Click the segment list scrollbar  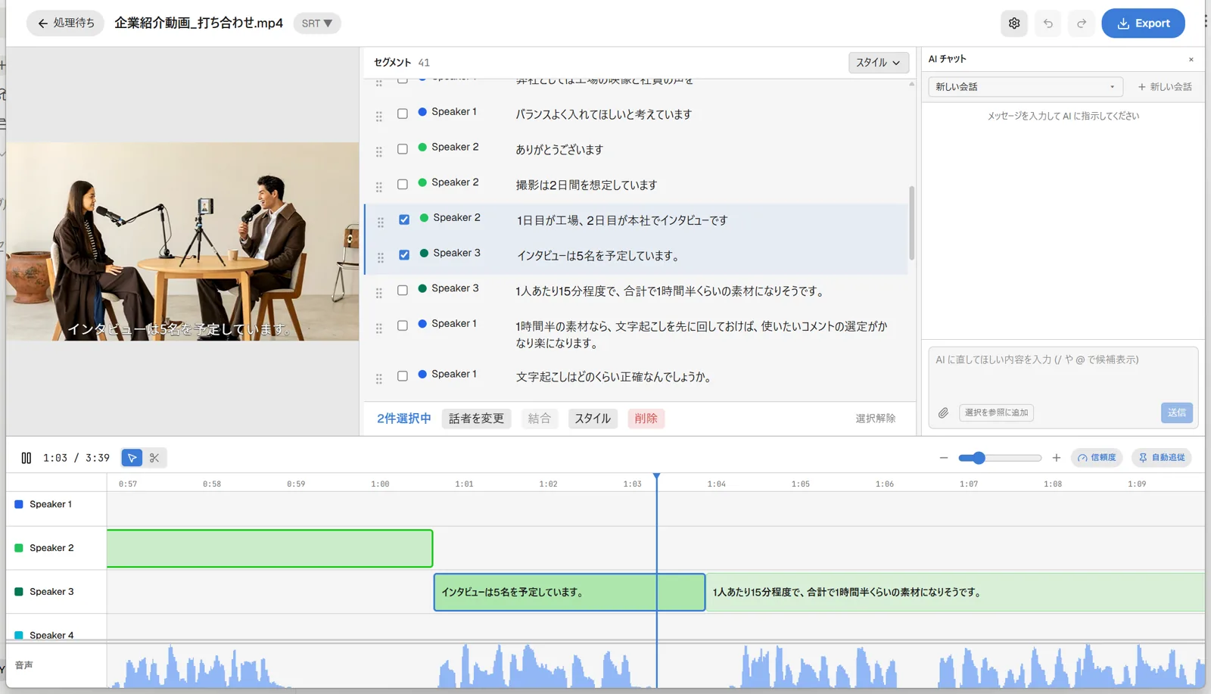911,223
